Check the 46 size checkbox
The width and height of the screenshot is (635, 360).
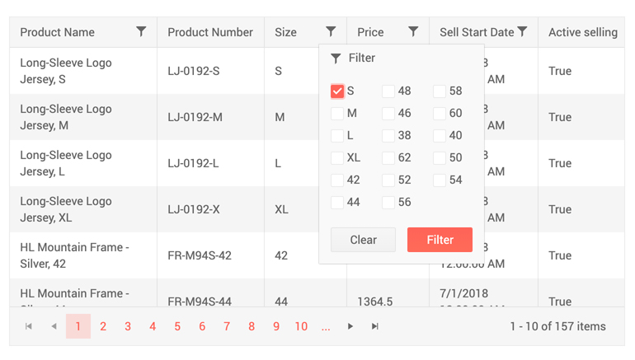(x=388, y=113)
